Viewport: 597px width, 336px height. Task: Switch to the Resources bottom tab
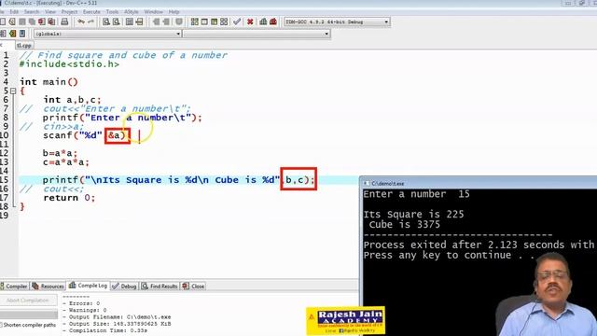pyautogui.click(x=48, y=287)
